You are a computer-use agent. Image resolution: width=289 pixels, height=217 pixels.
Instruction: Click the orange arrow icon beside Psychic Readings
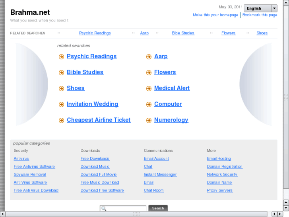(61, 57)
